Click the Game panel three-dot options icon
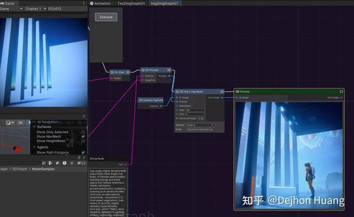This screenshot has height=217, width=354. click(x=84, y=4)
